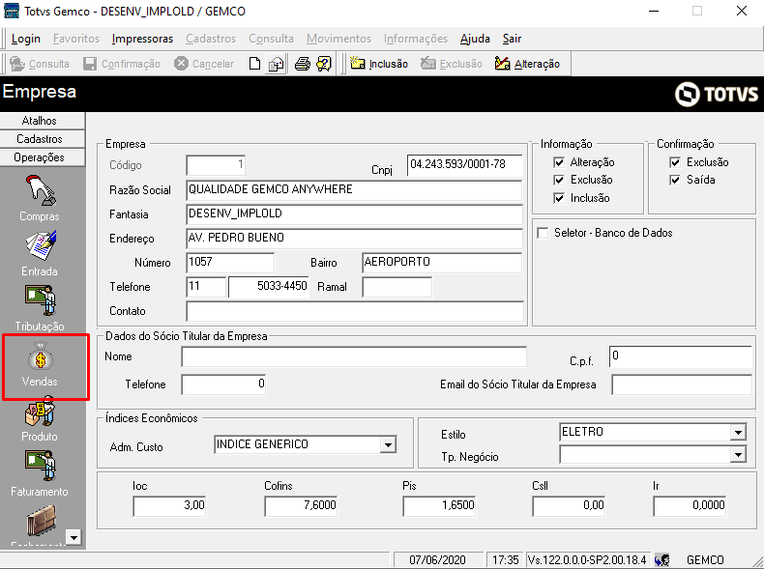Click the Alteração toolbar button
764x569 pixels.
click(x=527, y=64)
